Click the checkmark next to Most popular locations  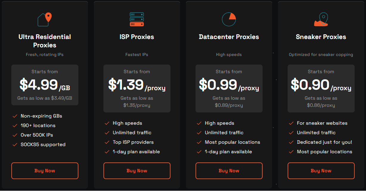point(199,142)
